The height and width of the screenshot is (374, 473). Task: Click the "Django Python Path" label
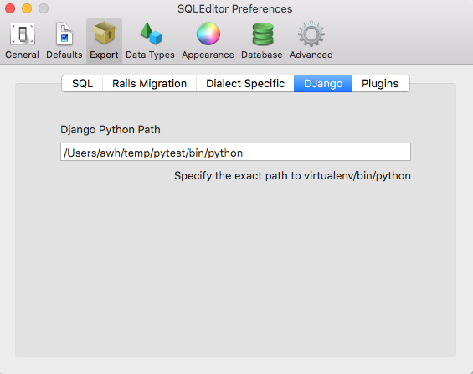(x=111, y=130)
